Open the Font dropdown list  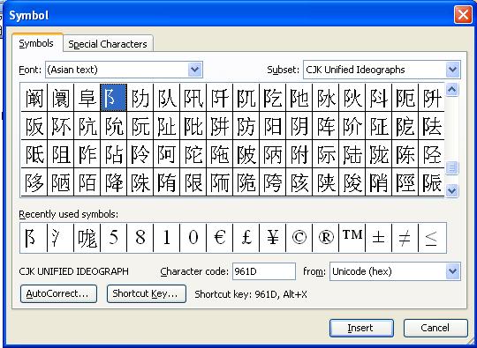tap(195, 70)
